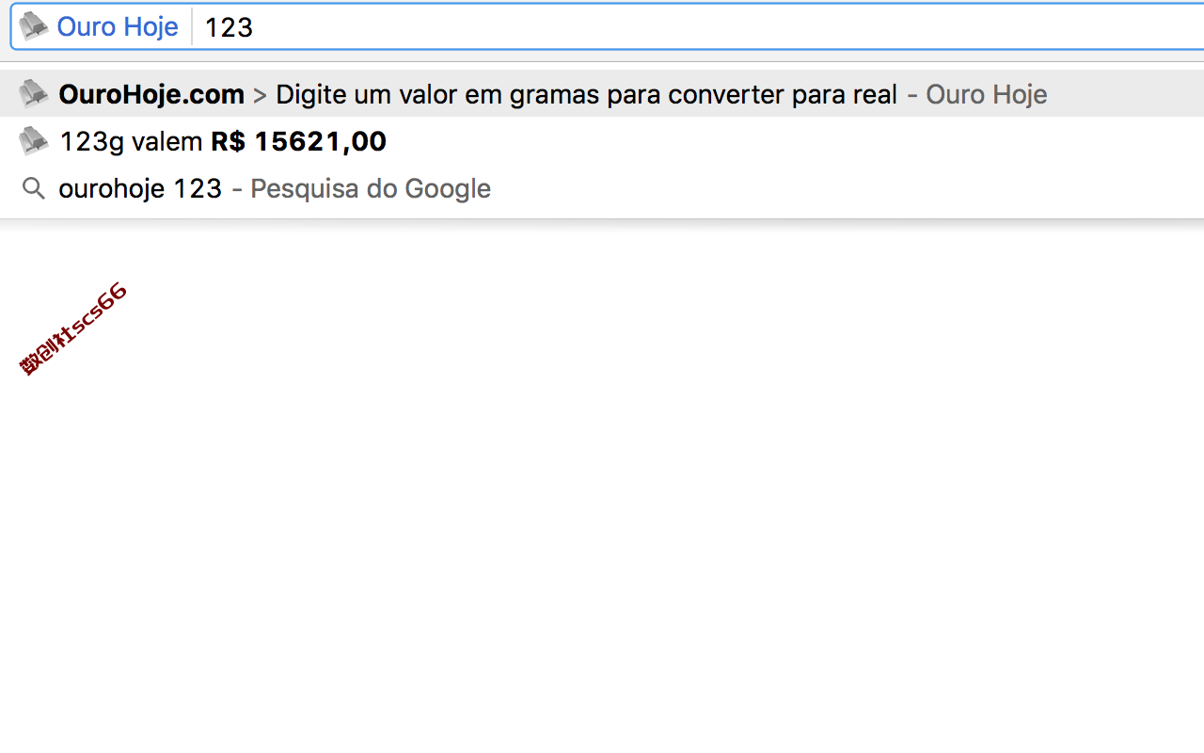The height and width of the screenshot is (753, 1204).
Task: Choose the 'ourohoje 123' search suggestion
Action: [140, 188]
